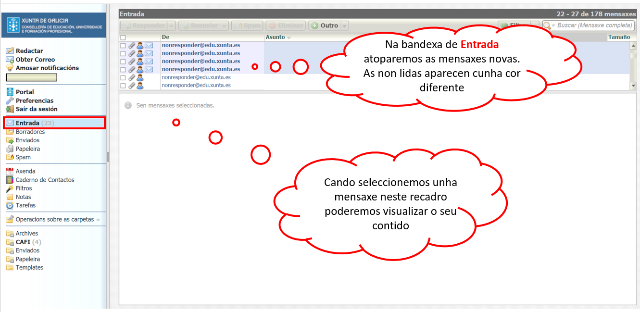Screen dimensions: 640x312
Task: Expand the Outro button dropdown arrow
Action: coord(344,26)
